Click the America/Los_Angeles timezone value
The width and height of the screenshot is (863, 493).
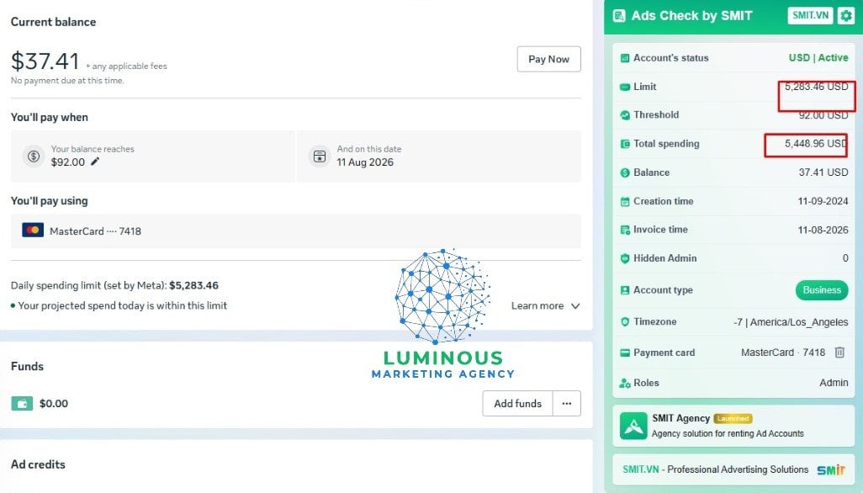coord(791,322)
